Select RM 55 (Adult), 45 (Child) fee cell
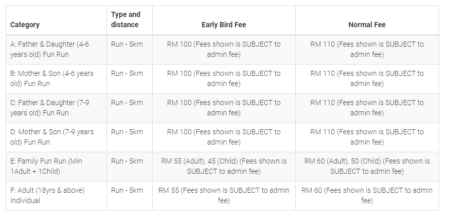Viewport: 449px width, 221px height. (x=224, y=166)
